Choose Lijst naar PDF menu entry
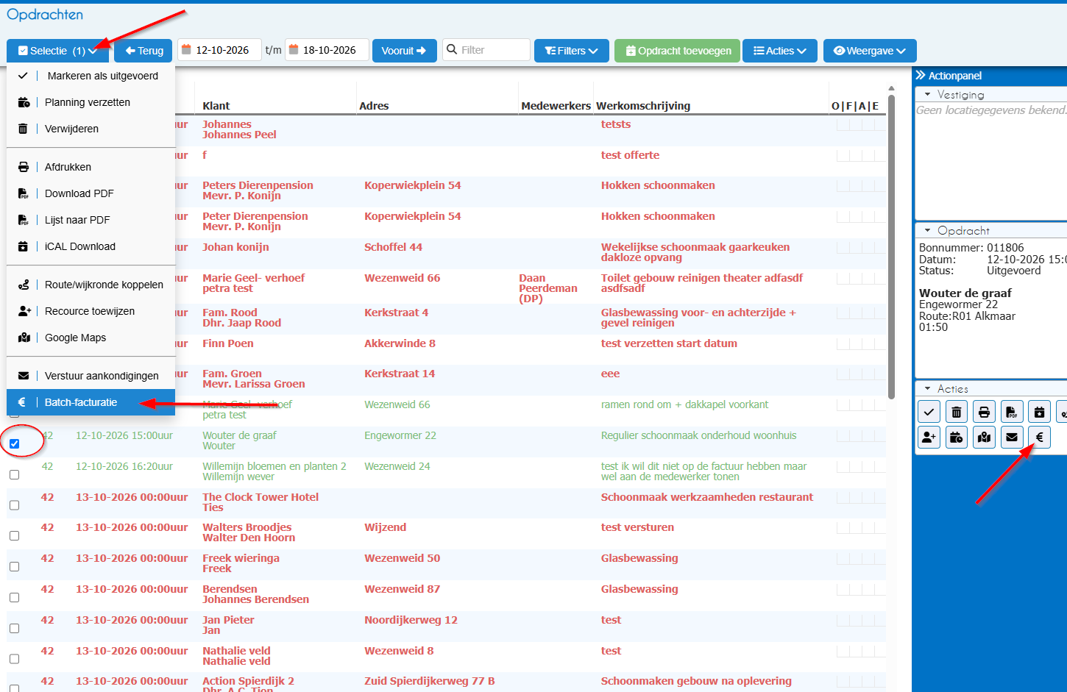Image resolution: width=1067 pixels, height=692 pixels. [x=91, y=220]
